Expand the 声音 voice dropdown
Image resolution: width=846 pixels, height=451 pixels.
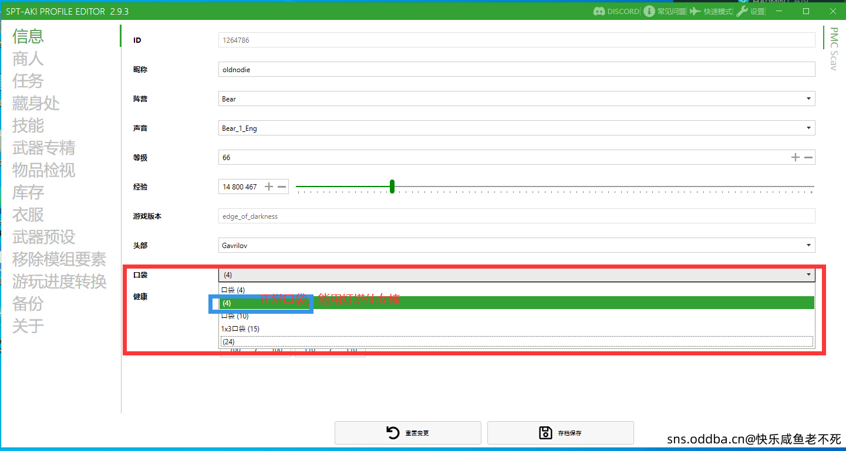click(808, 128)
